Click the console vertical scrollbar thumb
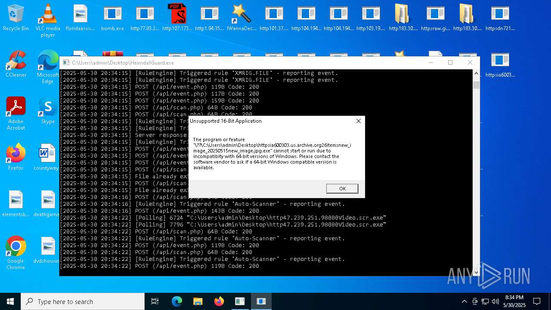The height and width of the screenshot is (310, 551). pos(476,85)
